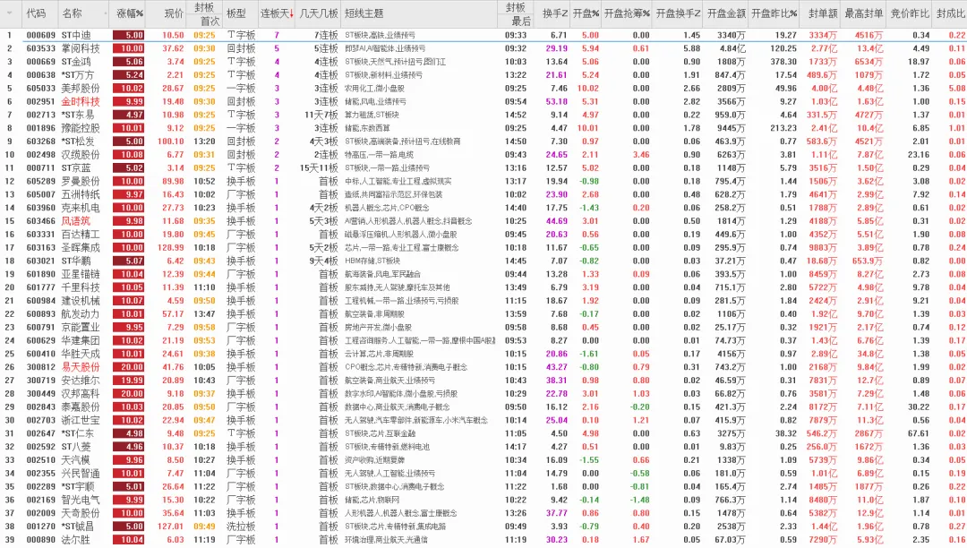Sort by the 最高封单 column header
This screenshot has width=967, height=548.
(x=863, y=13)
